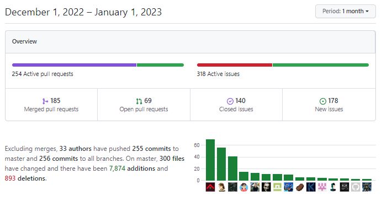Click the new issues circle icon
This screenshot has width=387, height=201.
(323, 101)
